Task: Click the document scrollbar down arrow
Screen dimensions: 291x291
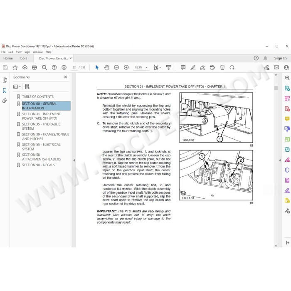Action: point(276,246)
